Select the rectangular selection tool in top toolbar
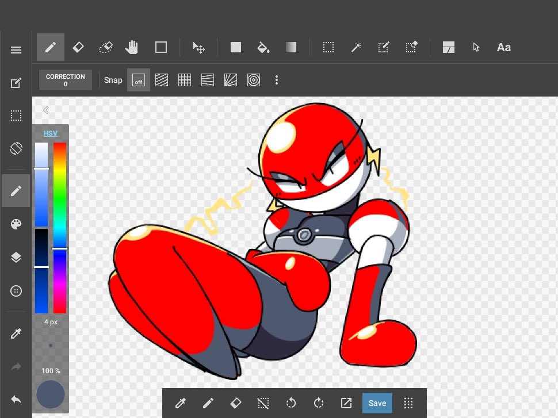558x418 pixels. click(x=328, y=47)
